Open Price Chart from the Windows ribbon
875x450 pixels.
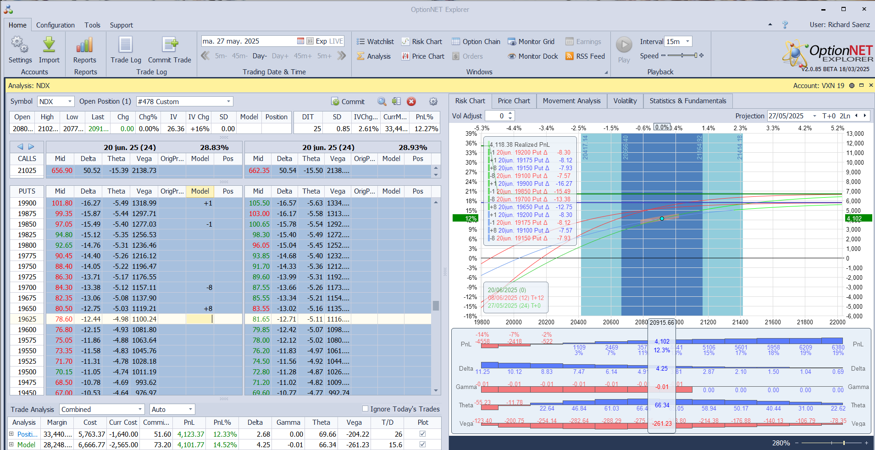(x=423, y=56)
